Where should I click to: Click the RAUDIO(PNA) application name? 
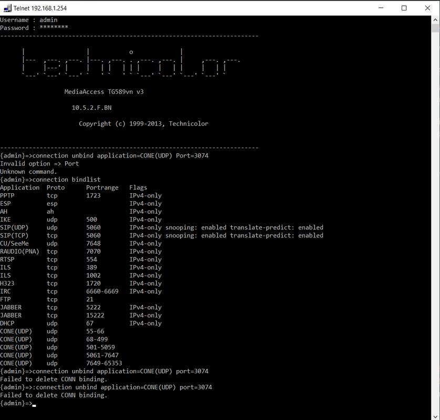click(x=19, y=251)
